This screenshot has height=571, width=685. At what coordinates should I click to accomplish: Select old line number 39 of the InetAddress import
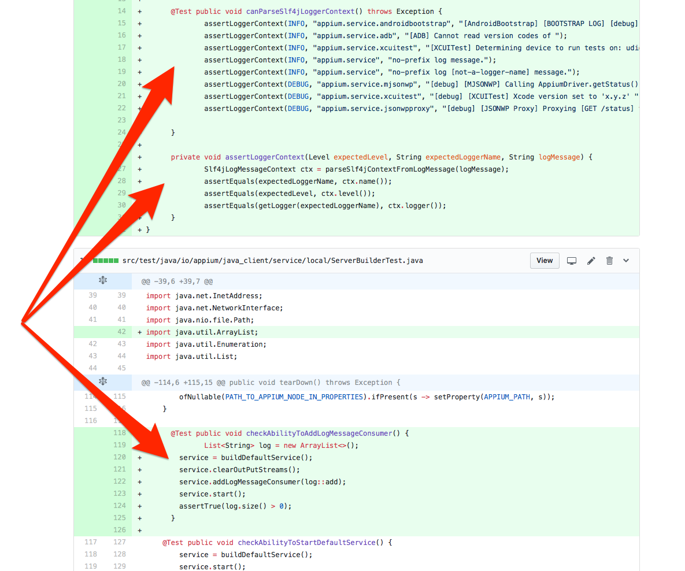[92, 295]
